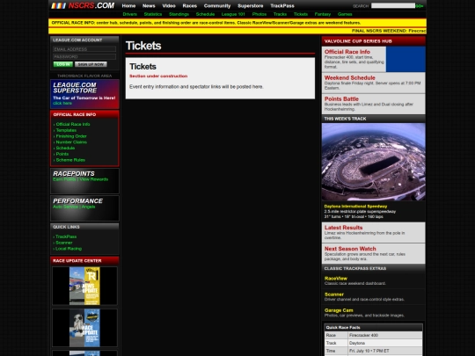Screen dimensions: 475x356
Task: Open the Number Claims sidebar link
Action: tap(71, 142)
